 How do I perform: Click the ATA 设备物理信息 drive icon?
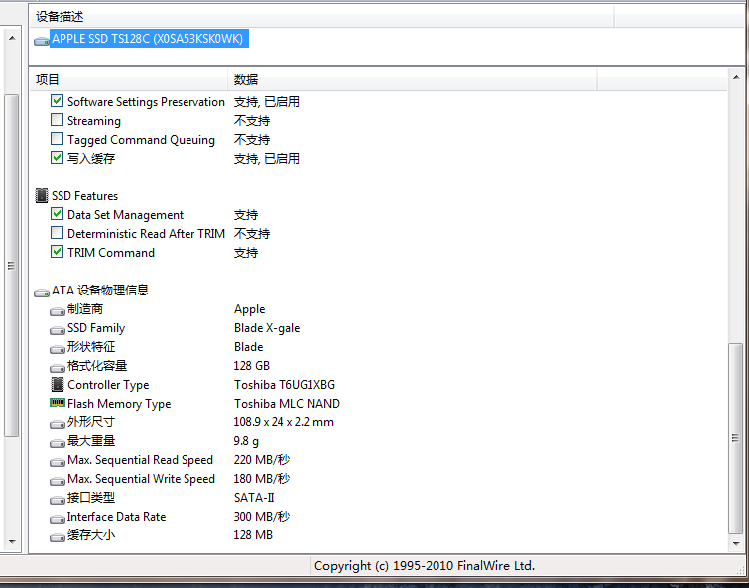tap(42, 293)
